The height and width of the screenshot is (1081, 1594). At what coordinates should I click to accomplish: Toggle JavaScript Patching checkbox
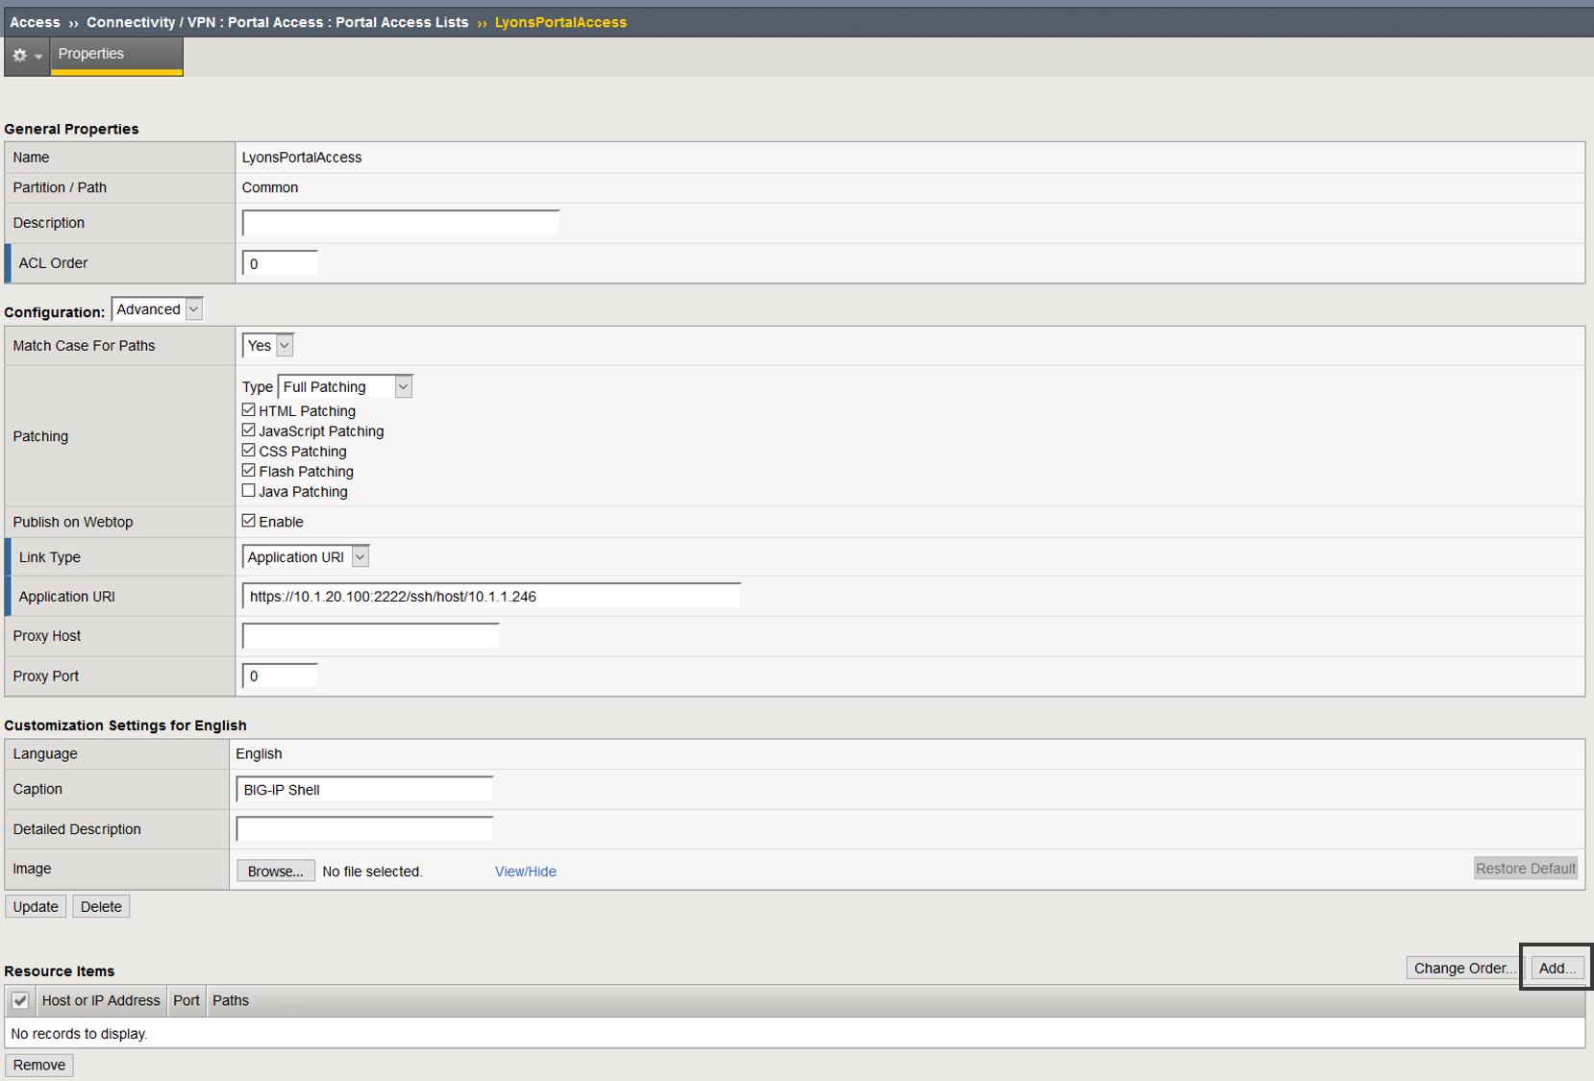pyautogui.click(x=248, y=430)
